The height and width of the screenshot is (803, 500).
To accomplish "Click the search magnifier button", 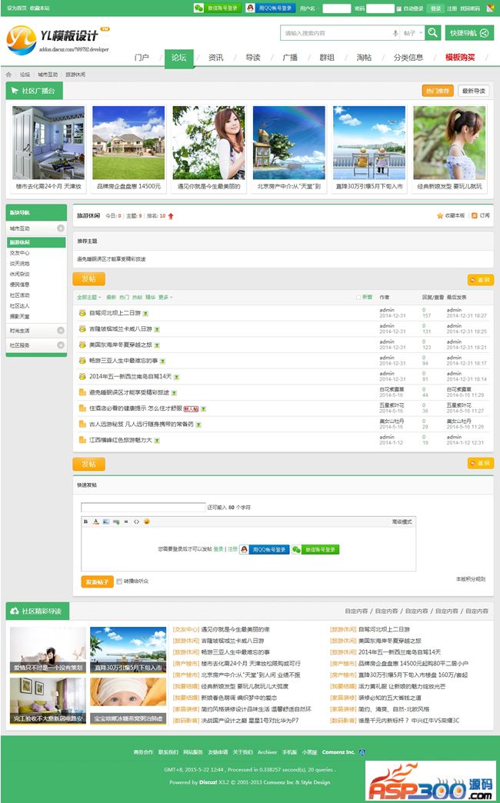I will tap(433, 32).
